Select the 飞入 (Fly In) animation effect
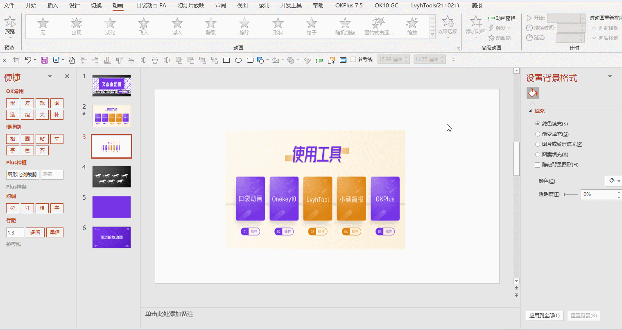 coord(144,26)
